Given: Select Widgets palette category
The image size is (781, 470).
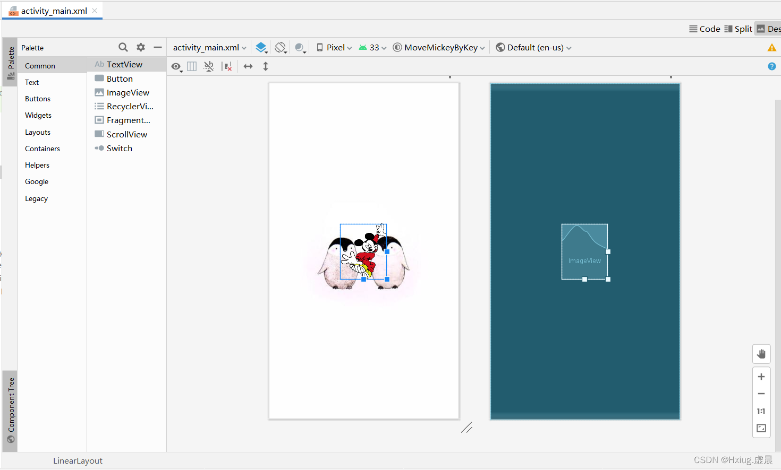Looking at the screenshot, I should tap(52, 115).
